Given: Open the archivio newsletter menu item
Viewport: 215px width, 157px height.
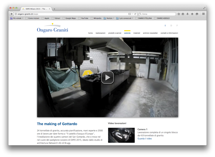Looking at the screenshot, I should point(150,33).
